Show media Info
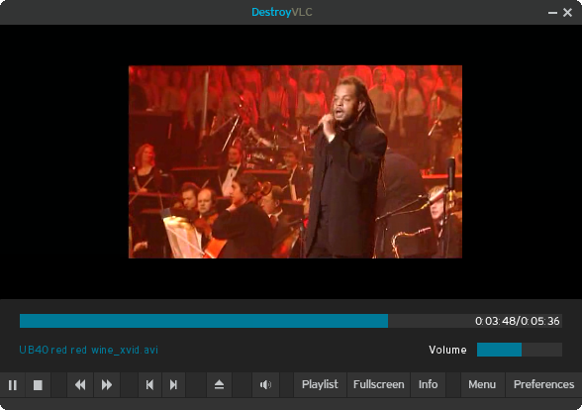 pyautogui.click(x=428, y=384)
